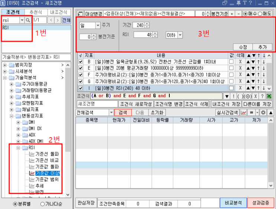Uncheck condition G checkbox
Image resolution: width=276 pixels, height=209 pixels.
(81, 81)
